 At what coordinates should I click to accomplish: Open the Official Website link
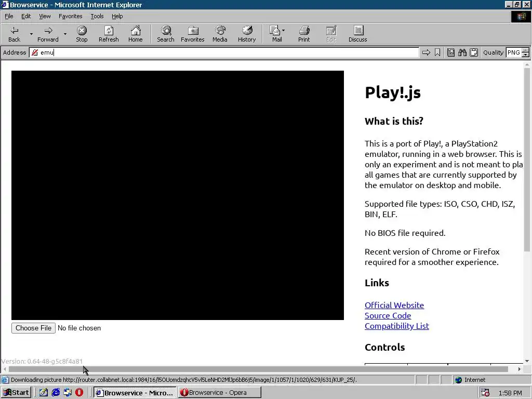pyautogui.click(x=394, y=305)
